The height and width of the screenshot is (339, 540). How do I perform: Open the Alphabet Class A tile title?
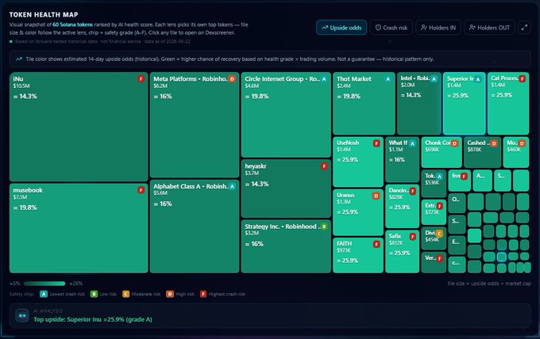tap(191, 186)
